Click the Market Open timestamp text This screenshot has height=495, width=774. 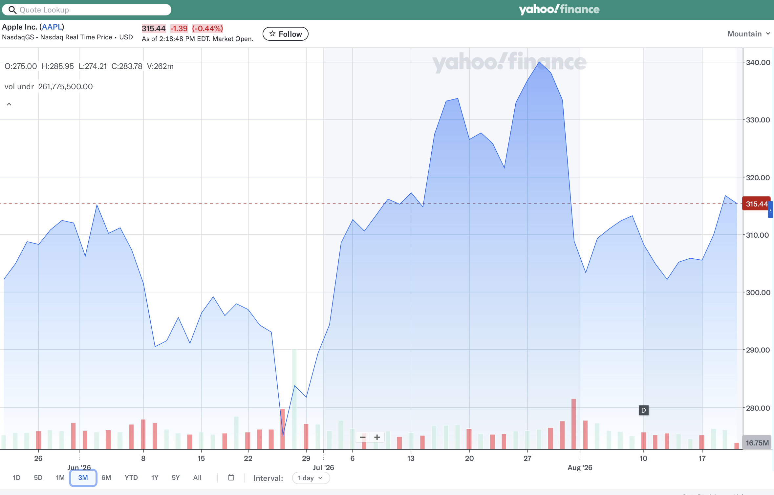coord(198,39)
